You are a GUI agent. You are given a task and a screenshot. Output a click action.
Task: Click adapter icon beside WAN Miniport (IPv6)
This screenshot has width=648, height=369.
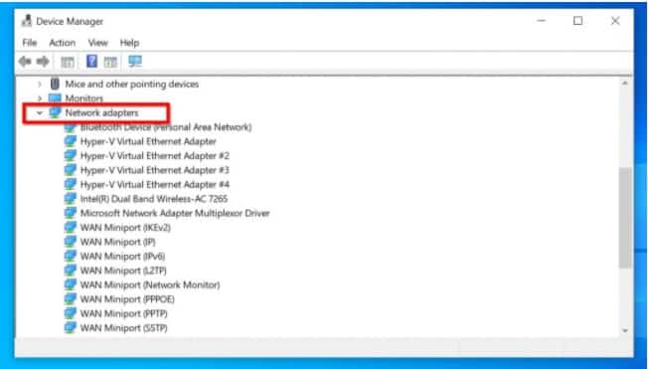pos(71,257)
